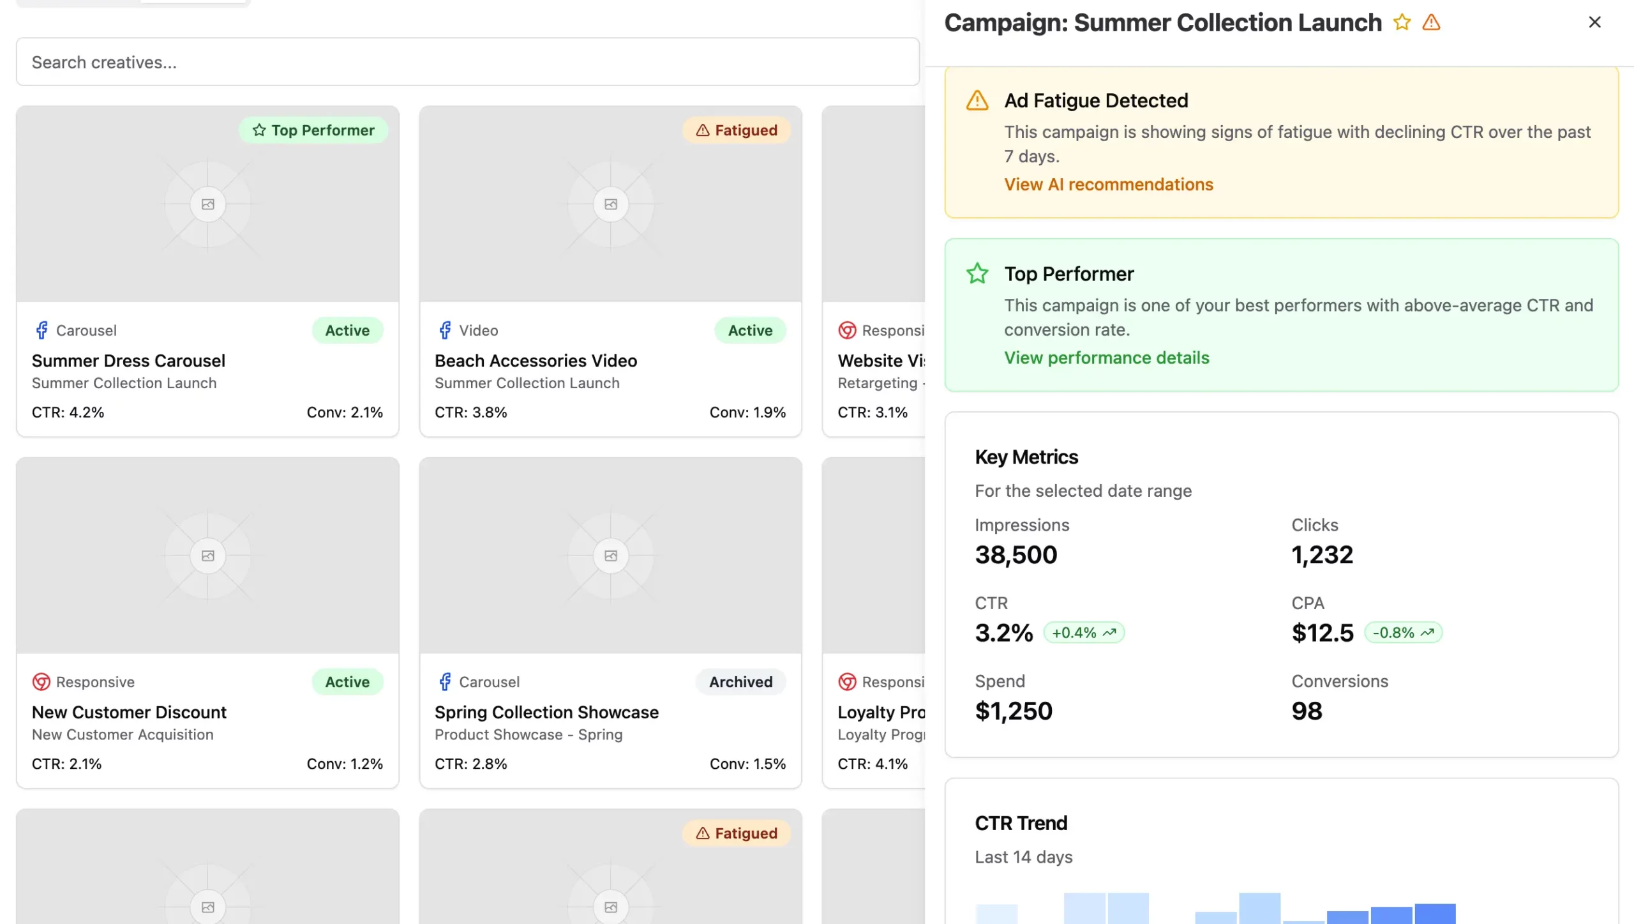Click the Active status on New Customer Discount
This screenshot has width=1634, height=924.
347,682
